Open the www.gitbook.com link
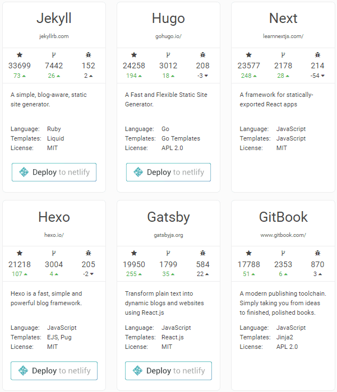The height and width of the screenshot is (392, 337). (x=283, y=235)
